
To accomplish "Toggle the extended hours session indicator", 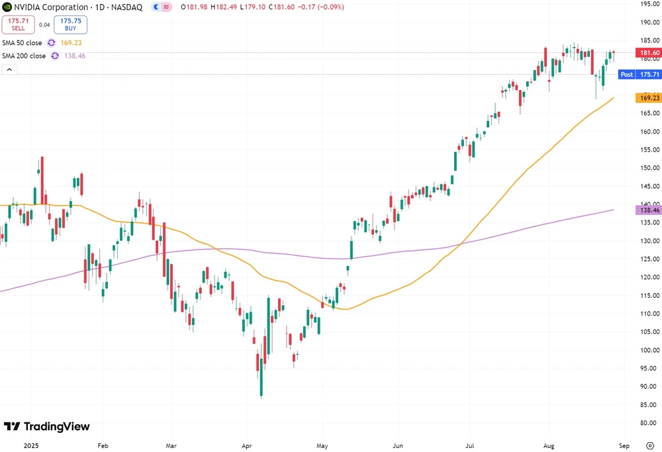I will pos(166,7).
